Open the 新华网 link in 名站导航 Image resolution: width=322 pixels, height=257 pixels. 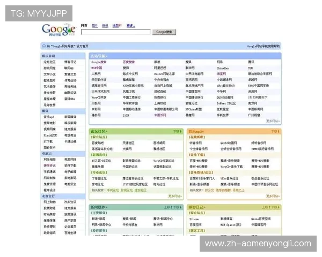click(x=190, y=68)
